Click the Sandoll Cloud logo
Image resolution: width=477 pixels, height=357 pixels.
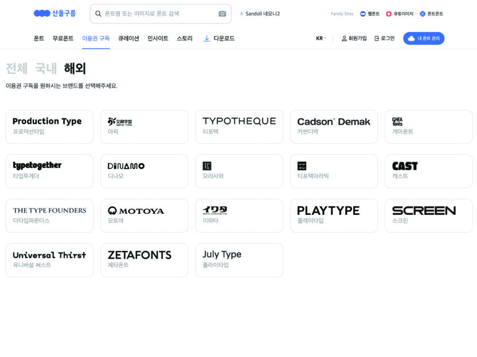(x=54, y=13)
